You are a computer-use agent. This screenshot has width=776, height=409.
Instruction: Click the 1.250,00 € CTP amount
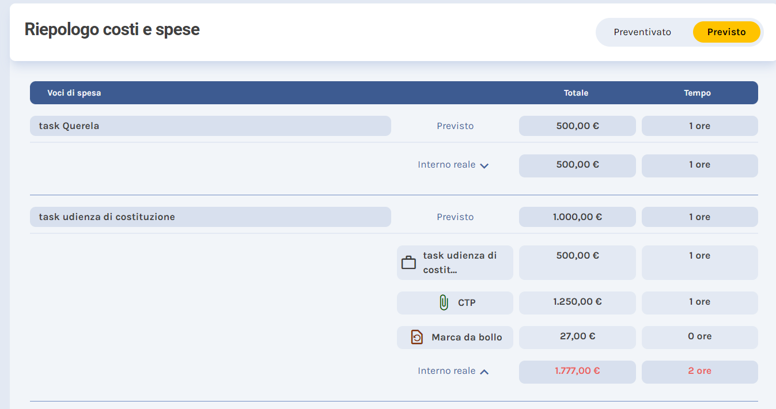(577, 302)
